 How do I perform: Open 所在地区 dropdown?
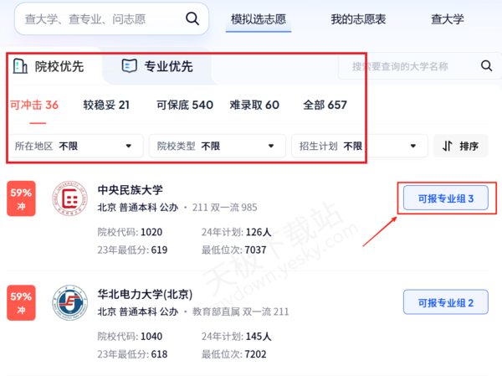click(75, 146)
